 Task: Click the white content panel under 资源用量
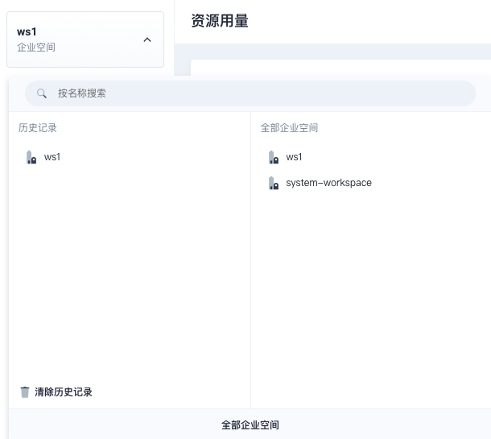(x=338, y=68)
